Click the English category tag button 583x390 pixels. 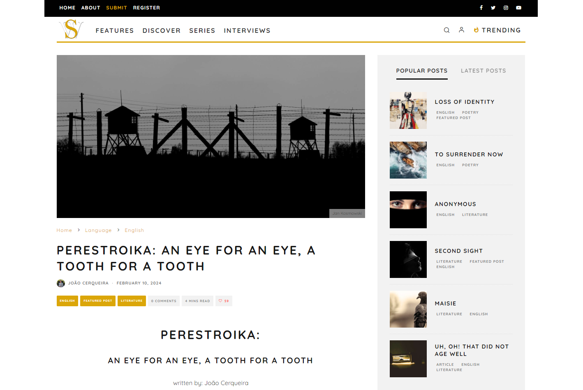click(67, 301)
